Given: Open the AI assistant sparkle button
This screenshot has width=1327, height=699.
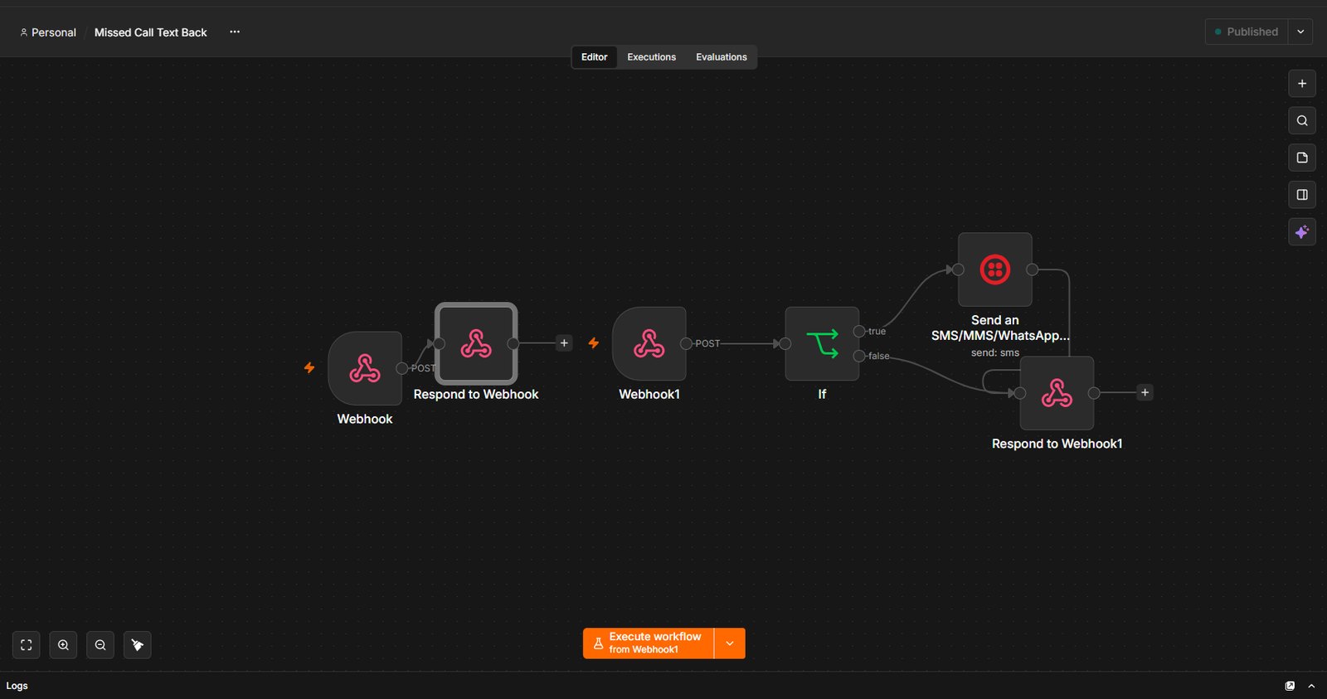Looking at the screenshot, I should point(1302,232).
